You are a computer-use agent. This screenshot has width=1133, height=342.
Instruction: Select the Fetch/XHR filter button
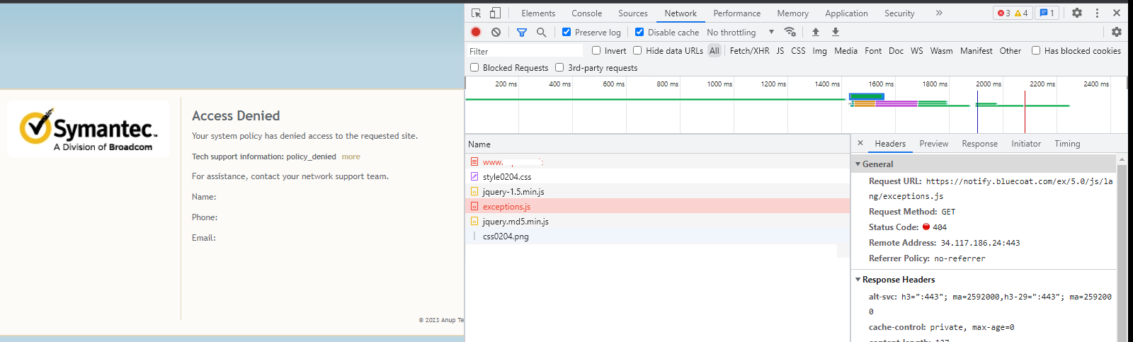pos(749,50)
